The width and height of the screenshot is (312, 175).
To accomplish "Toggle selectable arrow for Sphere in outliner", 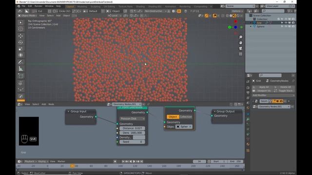I will click(x=282, y=26).
